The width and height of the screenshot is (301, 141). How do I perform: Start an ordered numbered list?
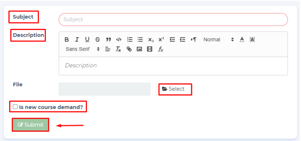[130, 39]
